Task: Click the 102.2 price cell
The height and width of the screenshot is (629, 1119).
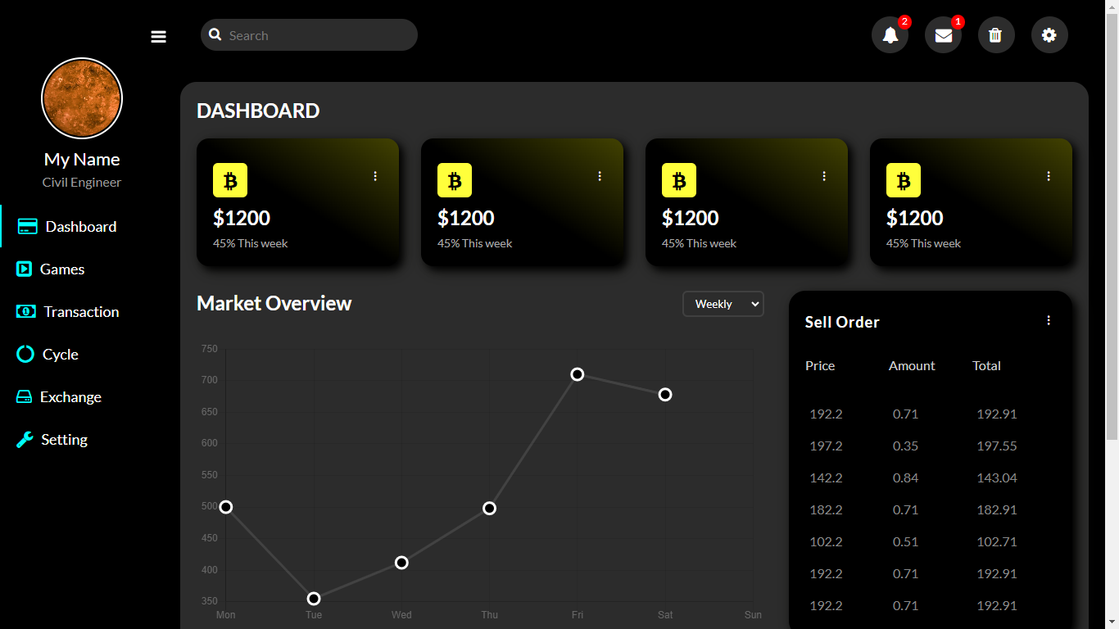Action: [826, 542]
